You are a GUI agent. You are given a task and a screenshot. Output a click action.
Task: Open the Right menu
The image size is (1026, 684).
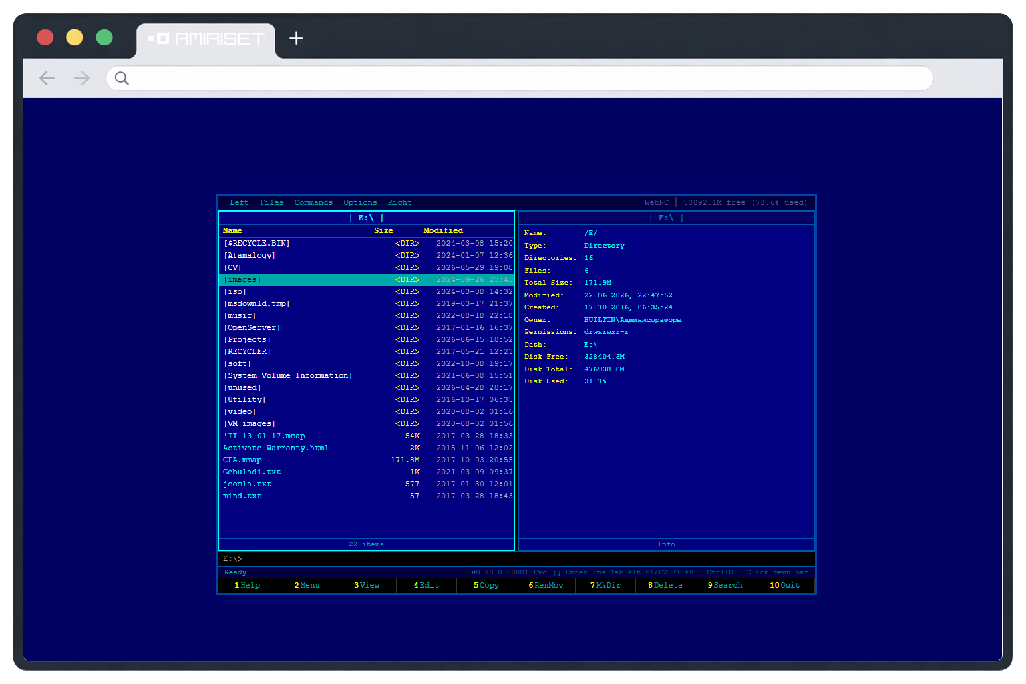400,202
